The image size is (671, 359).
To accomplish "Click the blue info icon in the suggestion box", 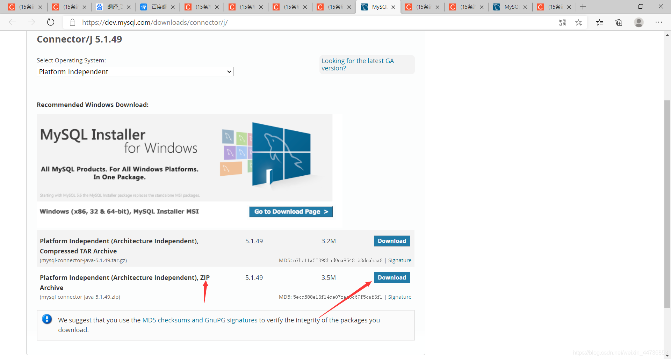I will pyautogui.click(x=47, y=319).
